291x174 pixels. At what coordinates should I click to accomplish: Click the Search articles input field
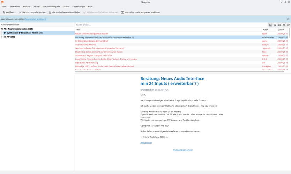171,25
